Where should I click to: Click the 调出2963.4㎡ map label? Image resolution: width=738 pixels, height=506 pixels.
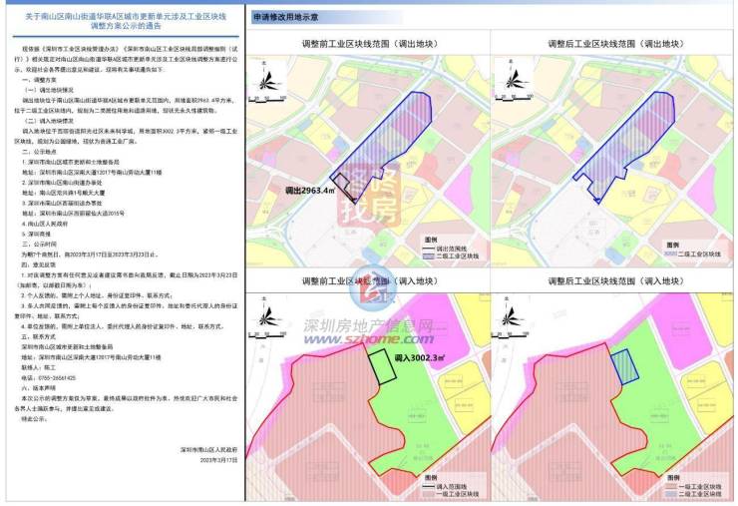coord(309,191)
